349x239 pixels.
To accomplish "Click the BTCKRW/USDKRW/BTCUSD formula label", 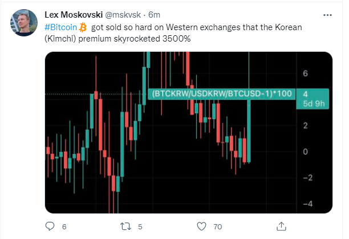I will click(x=222, y=94).
